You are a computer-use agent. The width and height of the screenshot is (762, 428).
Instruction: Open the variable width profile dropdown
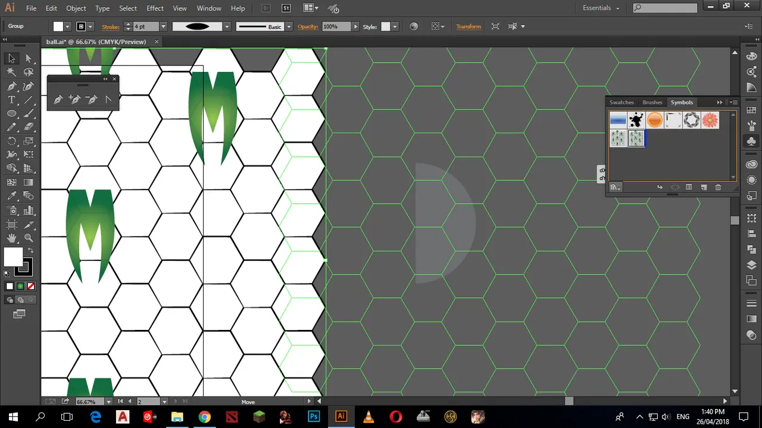227,26
